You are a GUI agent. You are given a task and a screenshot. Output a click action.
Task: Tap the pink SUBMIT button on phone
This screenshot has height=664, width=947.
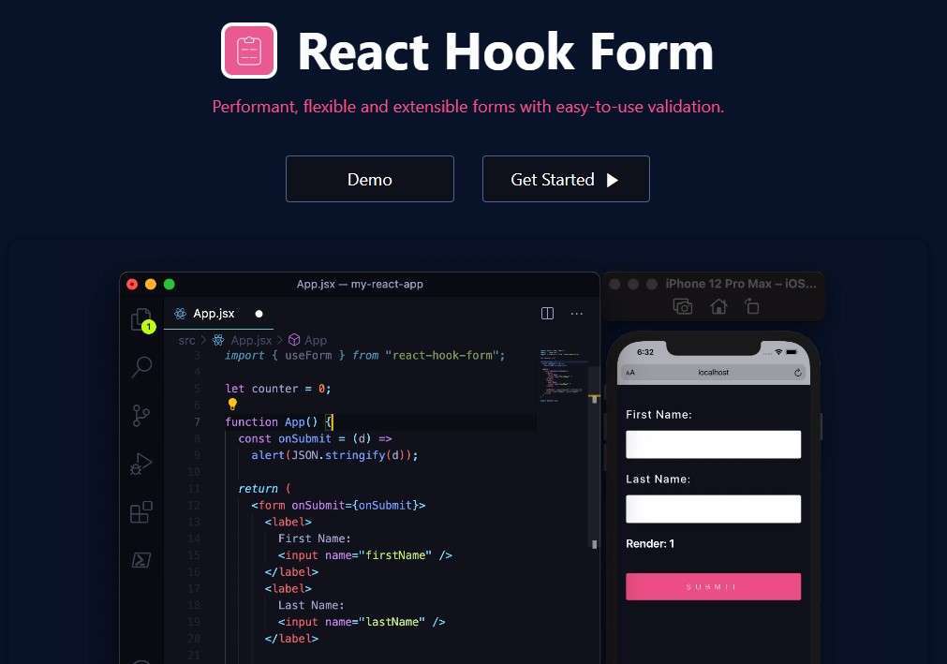713,586
